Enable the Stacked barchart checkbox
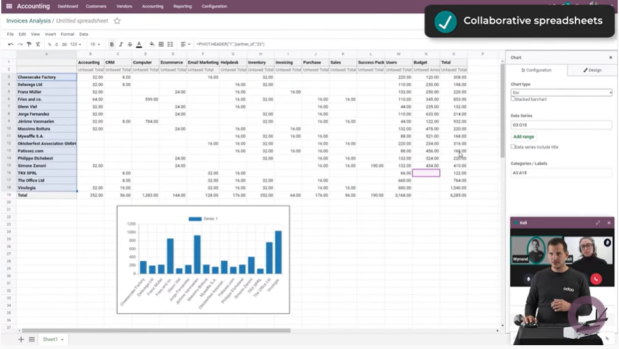This screenshot has height=349, width=619. click(513, 99)
